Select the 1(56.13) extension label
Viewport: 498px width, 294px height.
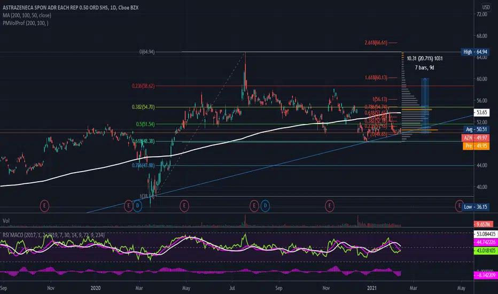click(x=380, y=99)
